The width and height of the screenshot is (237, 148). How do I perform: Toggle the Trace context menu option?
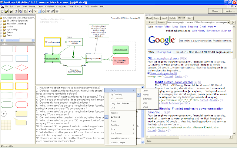(x=120, y=121)
